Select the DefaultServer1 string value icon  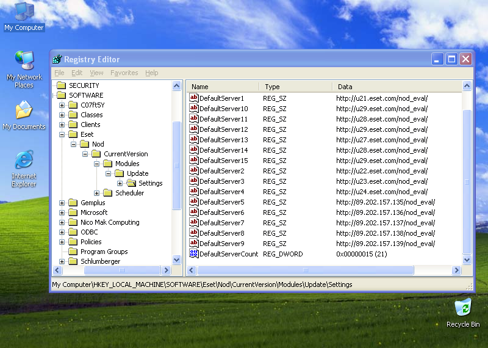194,98
